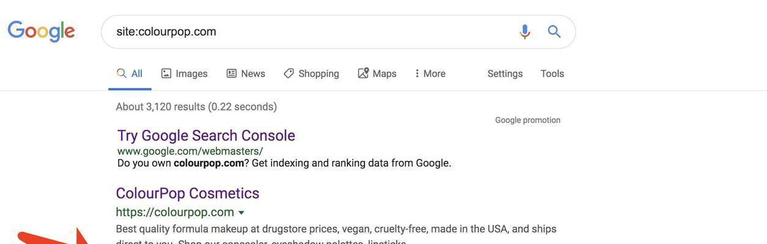Click the Shopping tab tag icon

(x=289, y=73)
